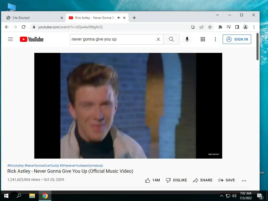
Task: Open the network tray icon
Action: pyautogui.click(x=228, y=196)
